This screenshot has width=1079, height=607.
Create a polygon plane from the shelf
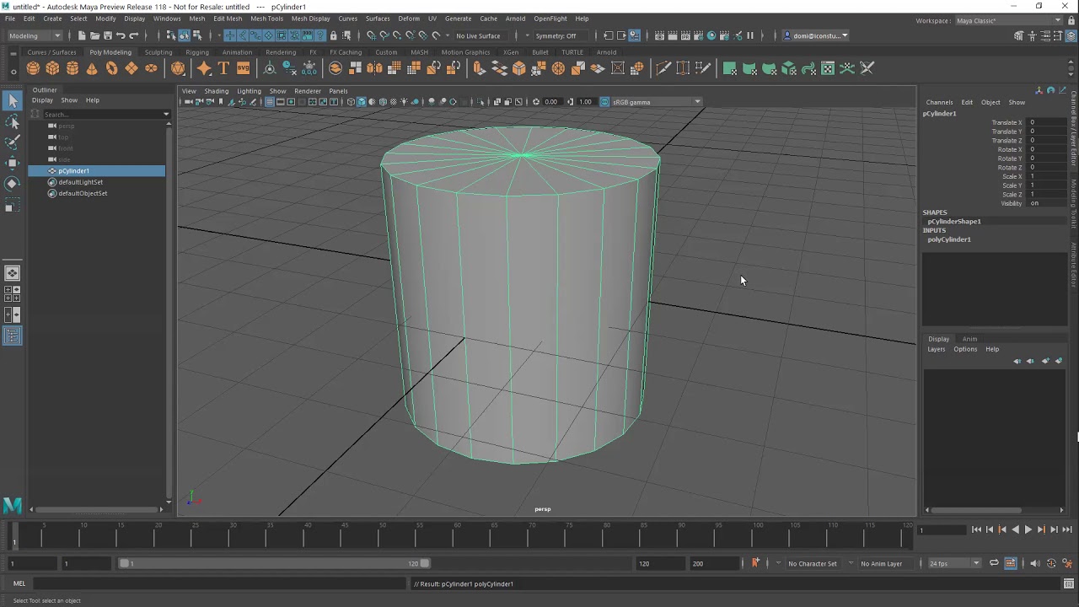[x=132, y=68]
